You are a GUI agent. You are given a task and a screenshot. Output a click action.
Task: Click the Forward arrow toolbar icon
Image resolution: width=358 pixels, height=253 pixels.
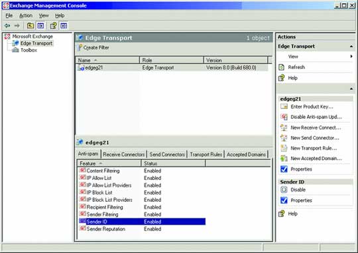[x=17, y=26]
